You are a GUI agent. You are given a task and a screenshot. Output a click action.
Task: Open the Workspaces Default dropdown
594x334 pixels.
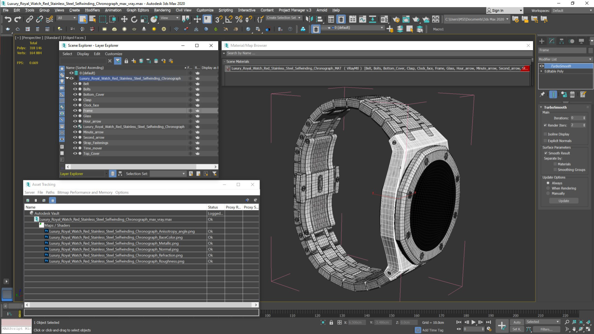572,11
